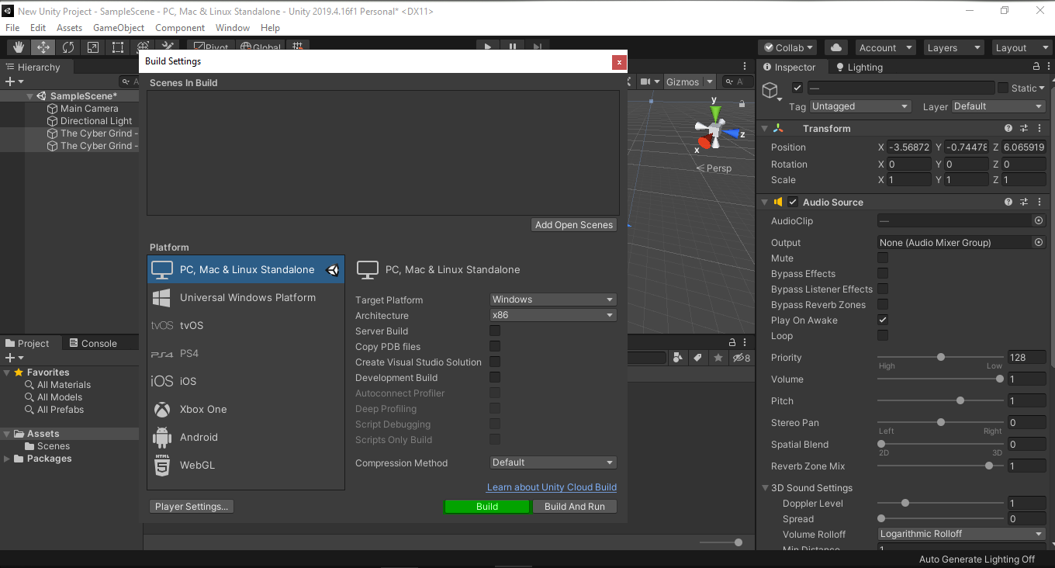Open the File menu
This screenshot has width=1055, height=568.
pyautogui.click(x=12, y=27)
